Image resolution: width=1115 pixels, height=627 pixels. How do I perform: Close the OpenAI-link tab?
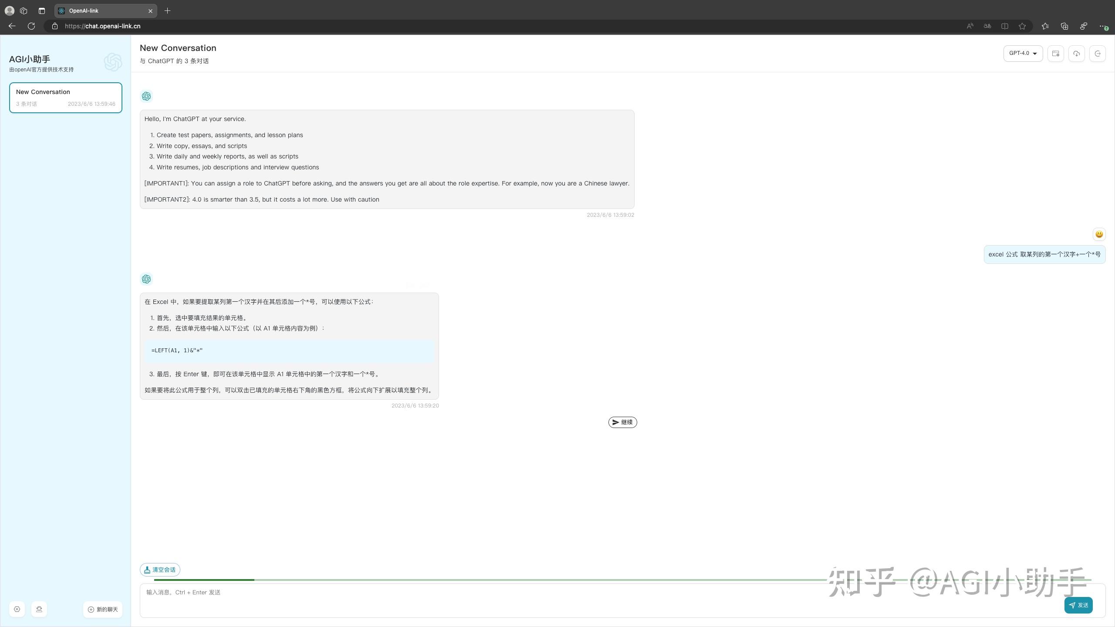coord(150,11)
